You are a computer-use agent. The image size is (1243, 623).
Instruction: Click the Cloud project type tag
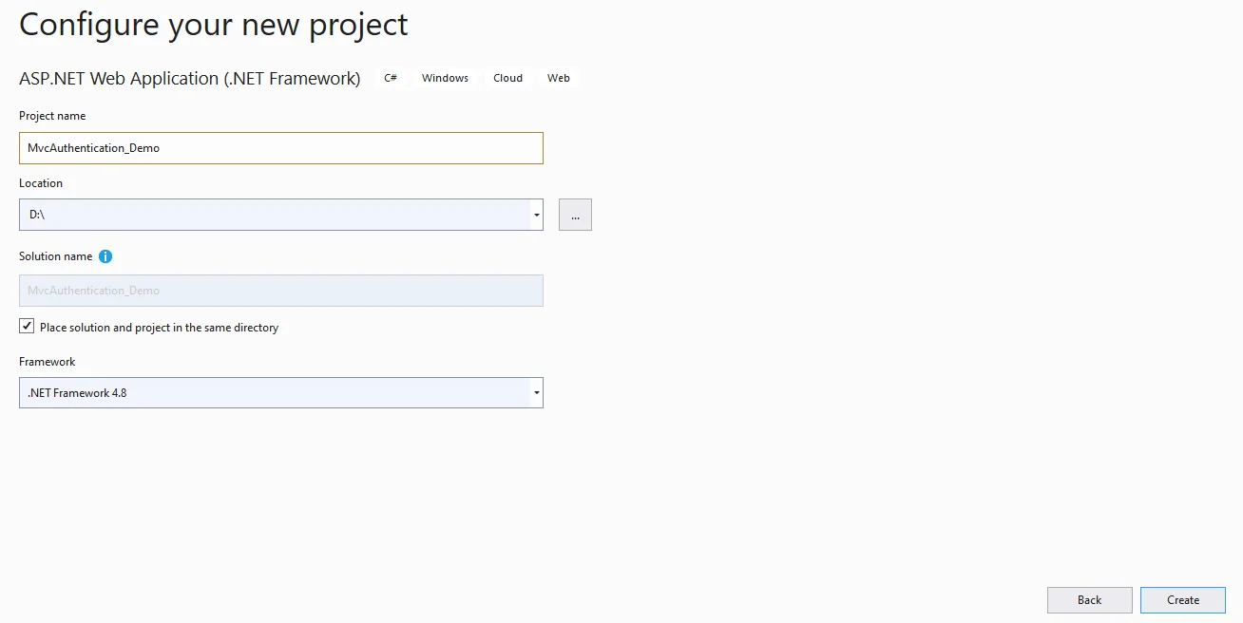pyautogui.click(x=507, y=78)
